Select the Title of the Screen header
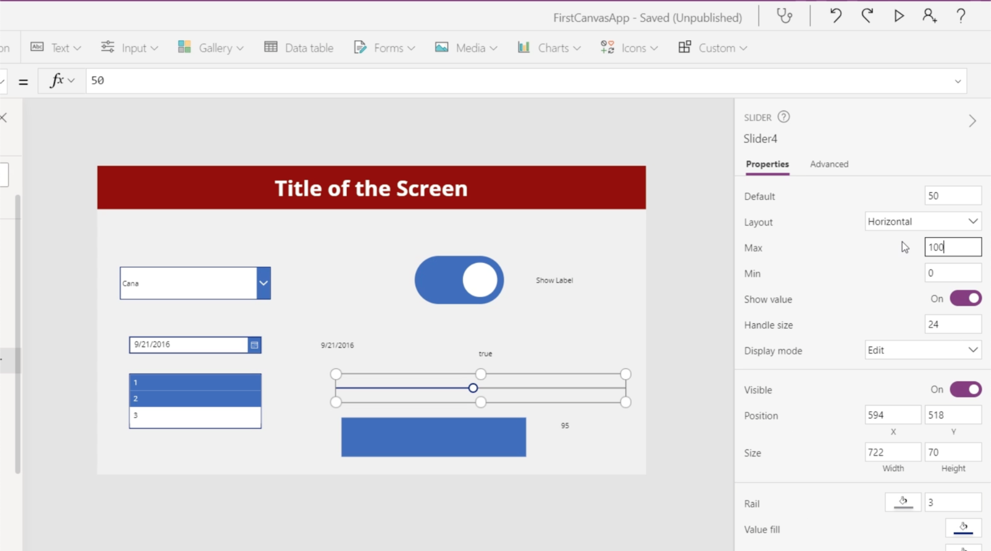 click(x=372, y=188)
